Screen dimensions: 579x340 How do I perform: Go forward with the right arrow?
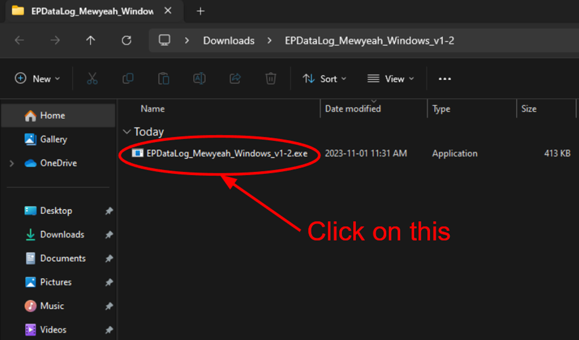pyautogui.click(x=55, y=41)
